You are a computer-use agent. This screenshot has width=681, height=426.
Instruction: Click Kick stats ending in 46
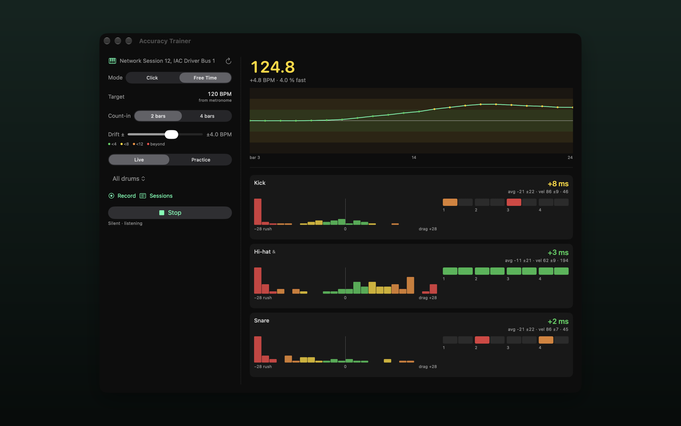(x=538, y=192)
